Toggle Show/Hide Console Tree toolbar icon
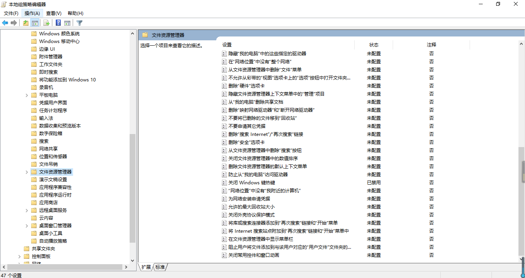This screenshot has width=525, height=278. tap(35, 23)
